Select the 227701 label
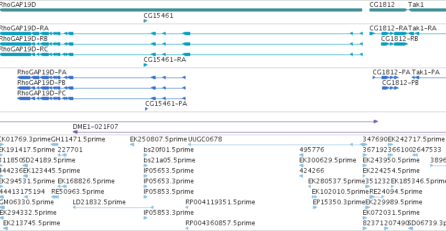 pyautogui.click(x=70, y=149)
